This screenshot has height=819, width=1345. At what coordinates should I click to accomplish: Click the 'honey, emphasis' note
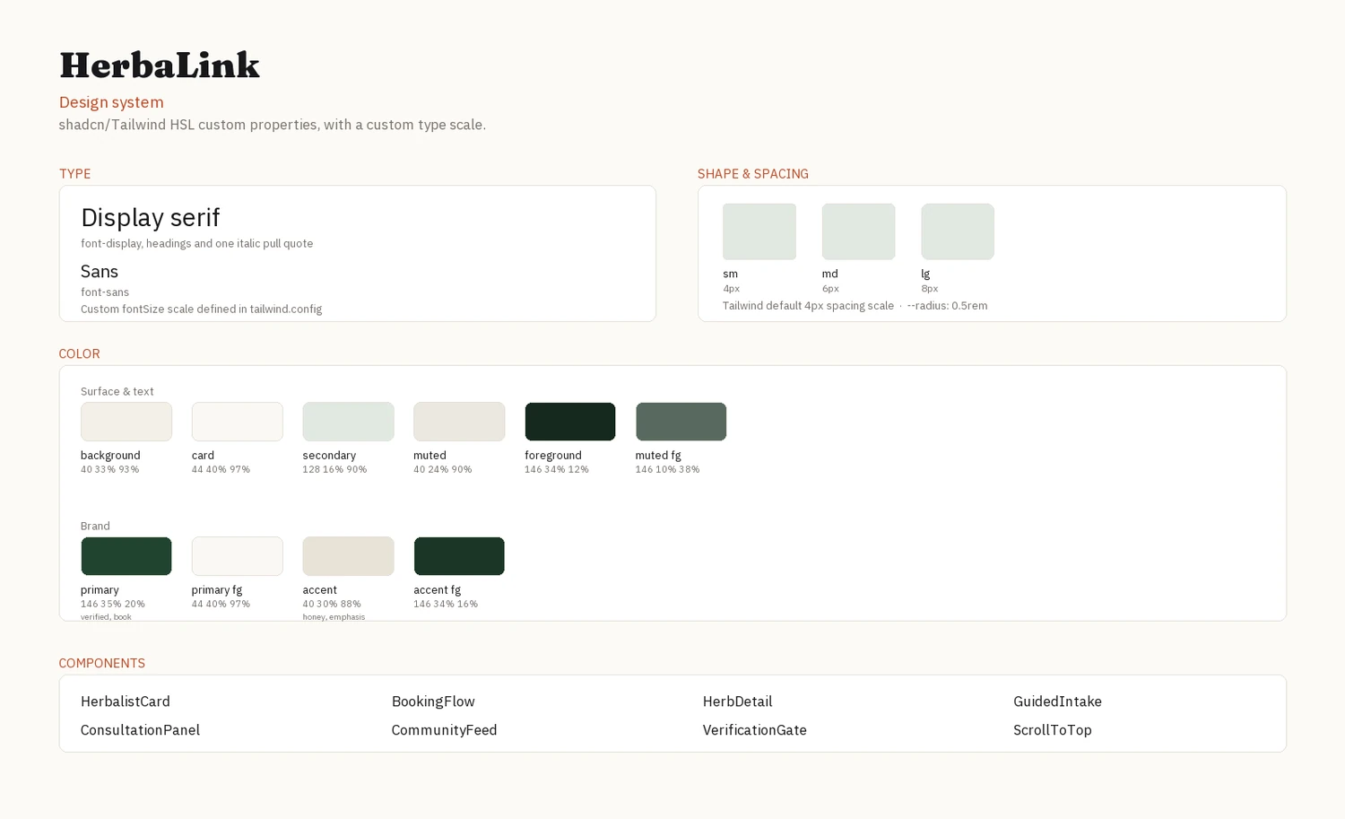pyautogui.click(x=334, y=617)
